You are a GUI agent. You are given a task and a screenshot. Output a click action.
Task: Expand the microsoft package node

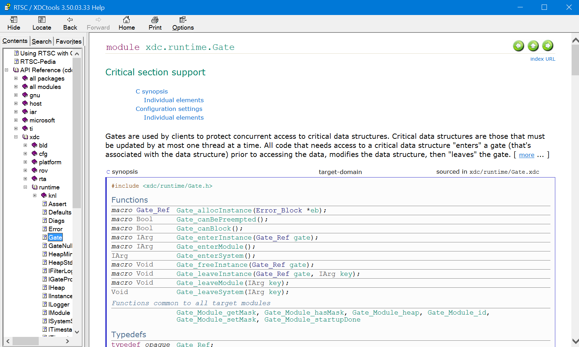pyautogui.click(x=16, y=120)
